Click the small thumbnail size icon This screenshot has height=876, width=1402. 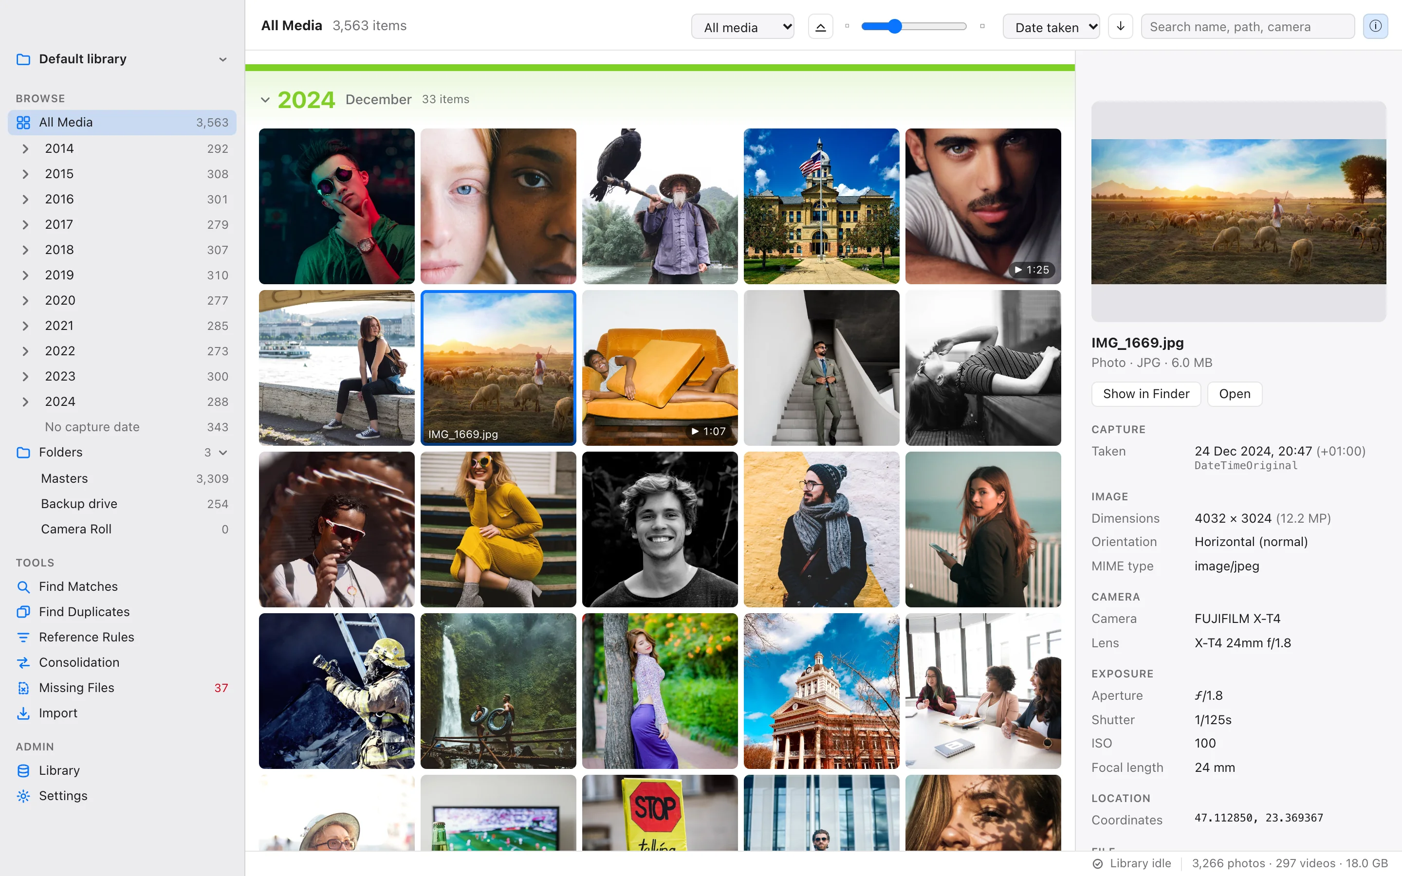point(847,26)
